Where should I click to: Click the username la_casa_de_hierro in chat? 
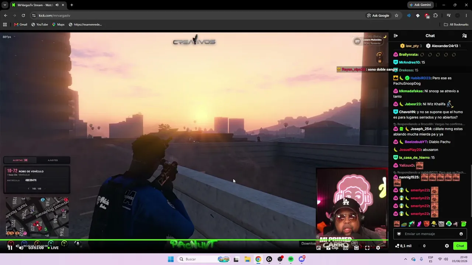(x=414, y=158)
